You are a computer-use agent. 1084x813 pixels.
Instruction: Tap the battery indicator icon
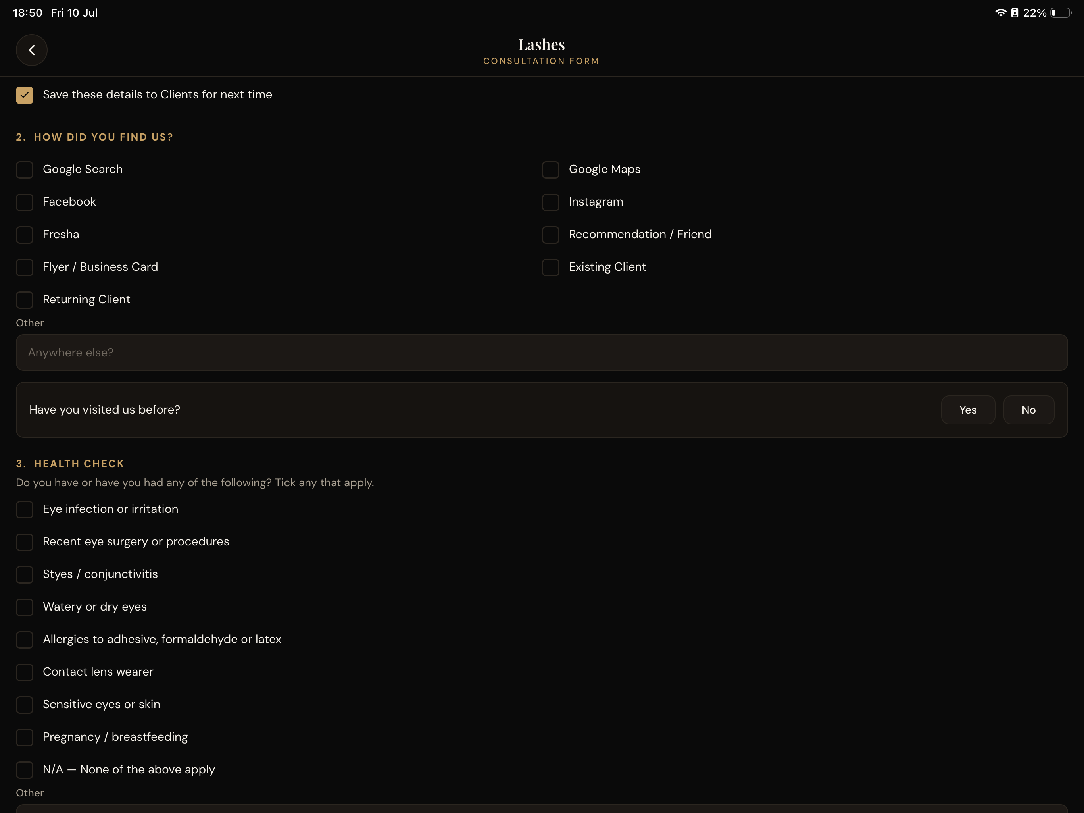(x=1061, y=13)
